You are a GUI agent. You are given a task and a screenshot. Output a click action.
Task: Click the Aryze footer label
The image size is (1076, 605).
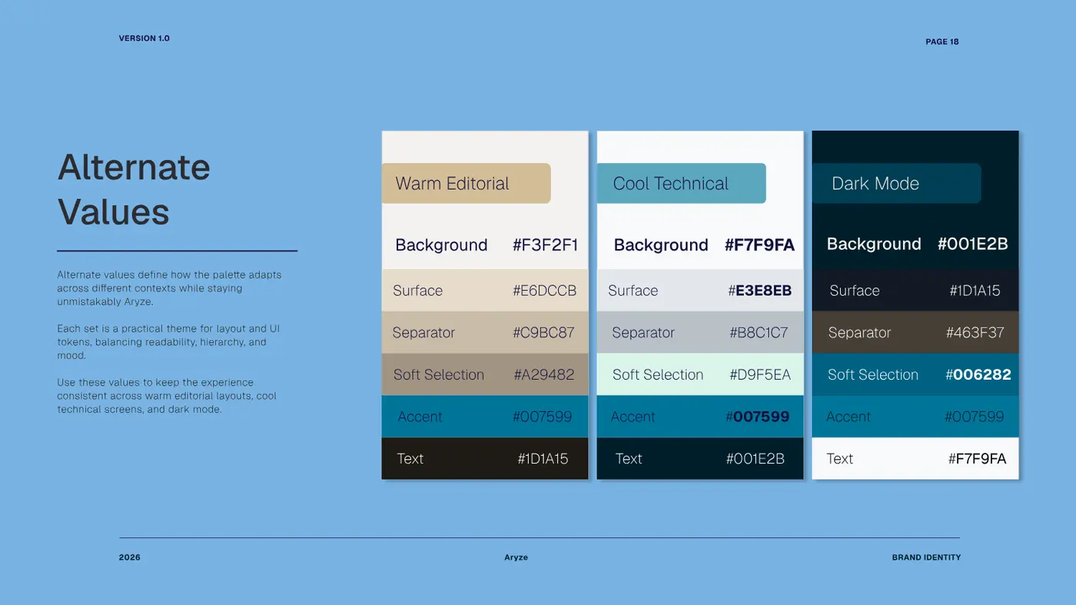click(x=516, y=557)
